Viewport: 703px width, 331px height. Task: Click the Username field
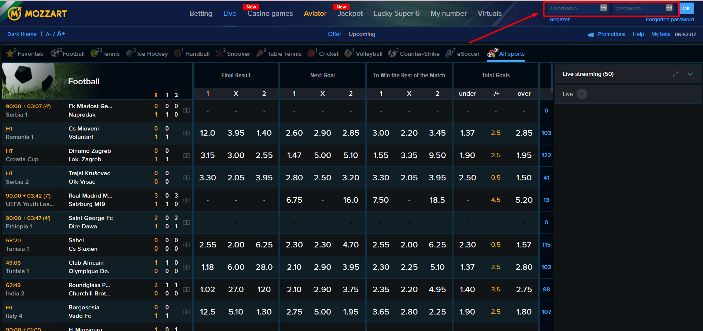click(577, 8)
